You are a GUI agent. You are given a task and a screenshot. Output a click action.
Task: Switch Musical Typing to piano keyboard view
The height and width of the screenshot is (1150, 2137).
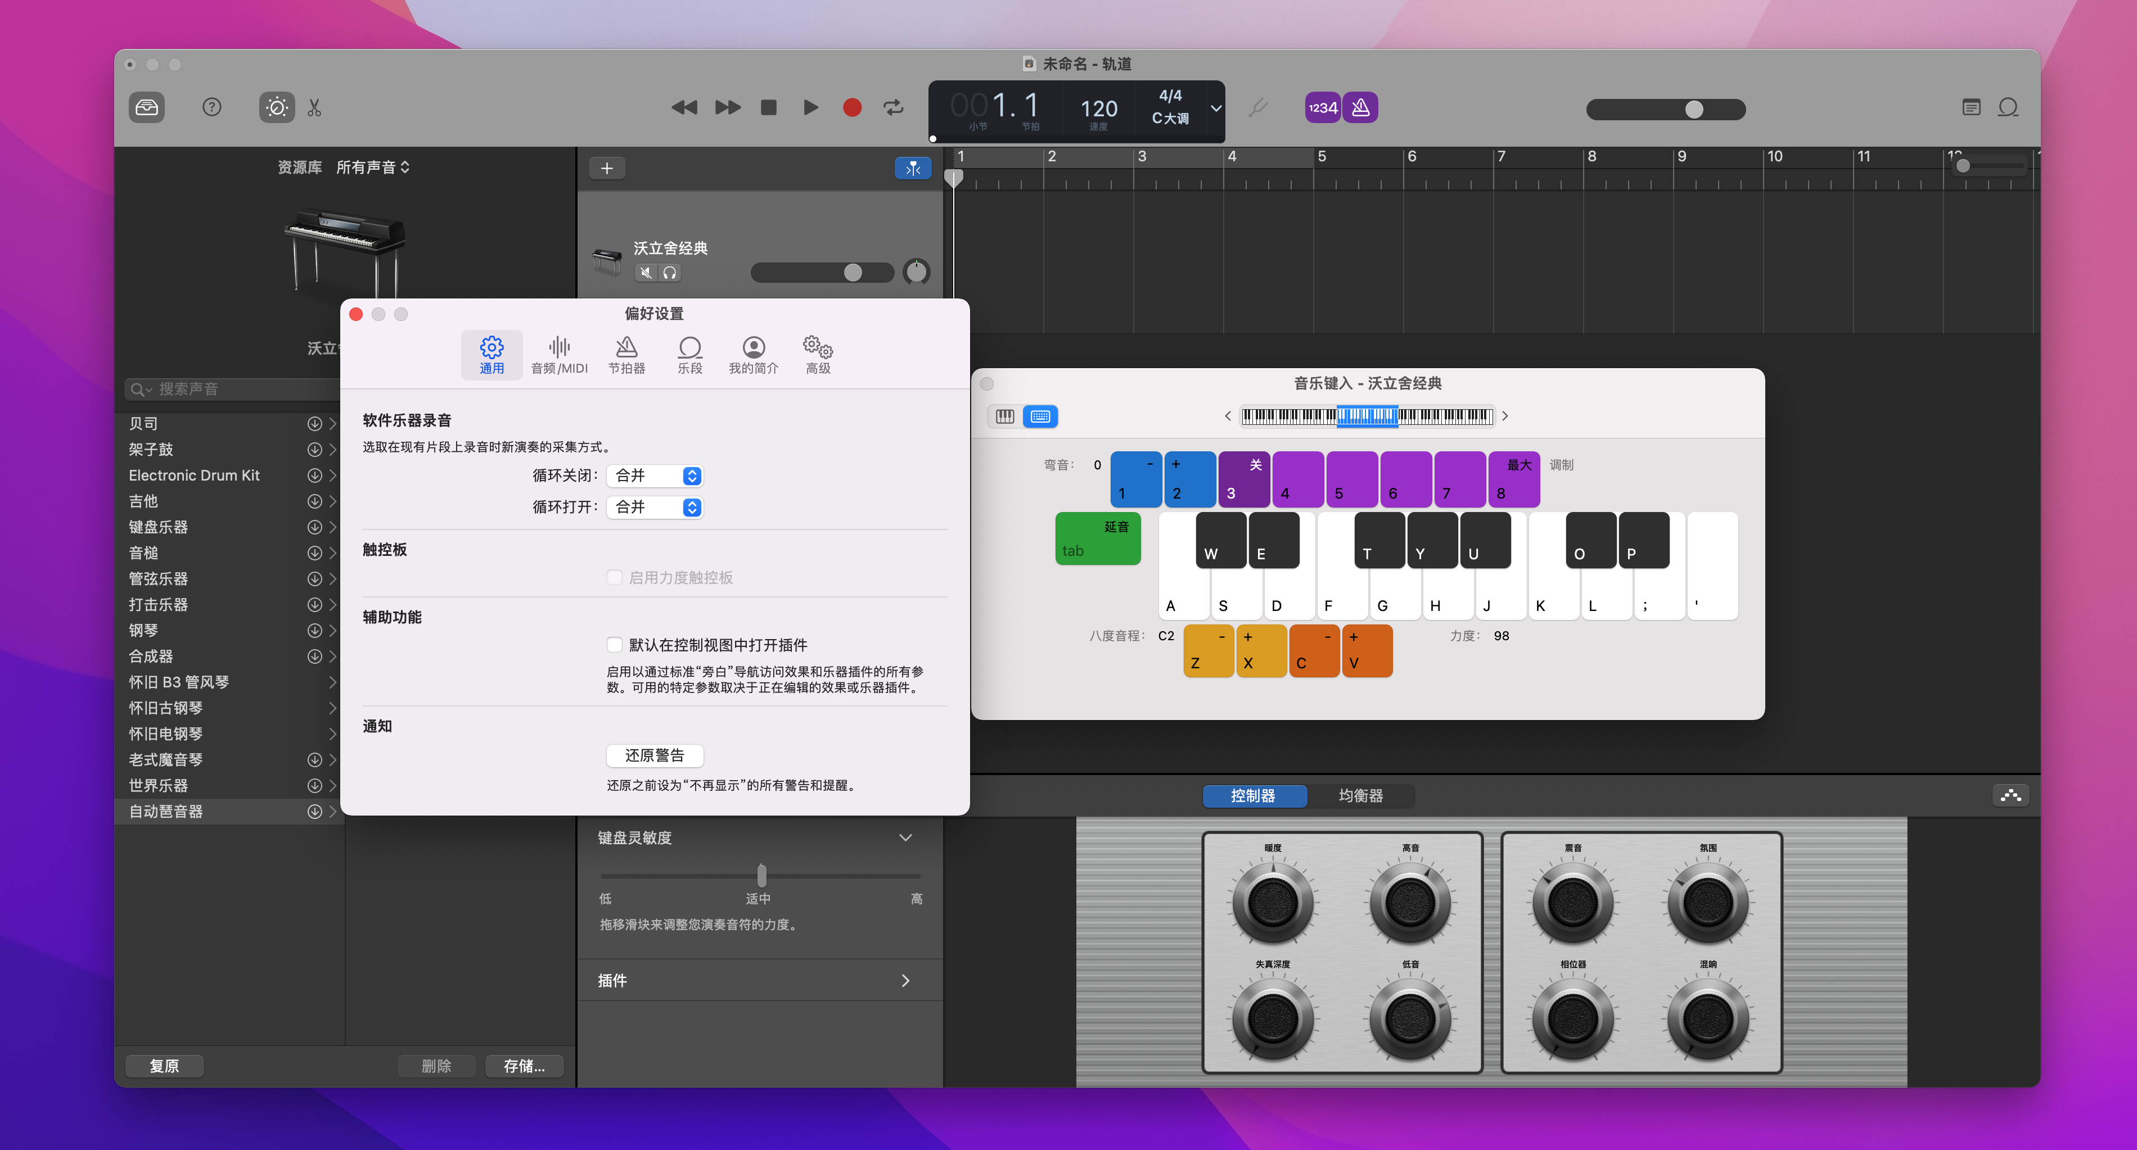1004,416
